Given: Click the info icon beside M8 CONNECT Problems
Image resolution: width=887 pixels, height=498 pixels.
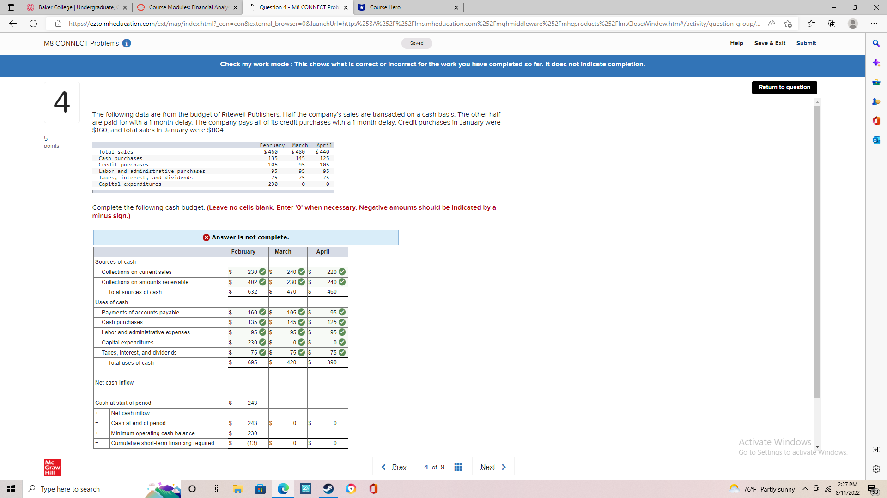Looking at the screenshot, I should (x=127, y=43).
